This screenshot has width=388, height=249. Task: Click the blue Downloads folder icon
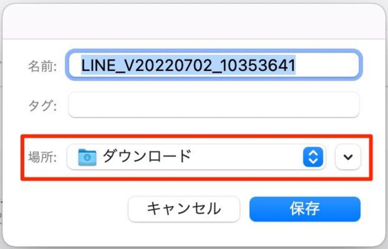87,157
